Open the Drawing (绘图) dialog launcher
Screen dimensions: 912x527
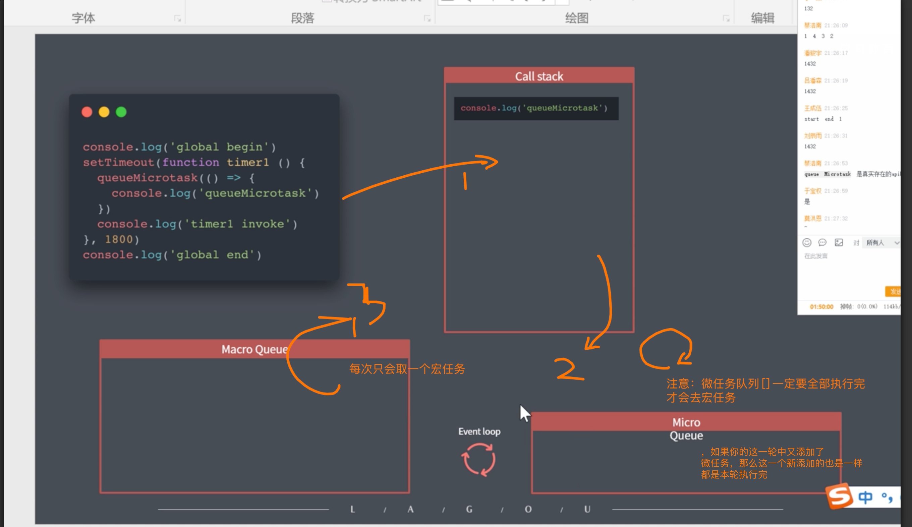[x=726, y=18]
